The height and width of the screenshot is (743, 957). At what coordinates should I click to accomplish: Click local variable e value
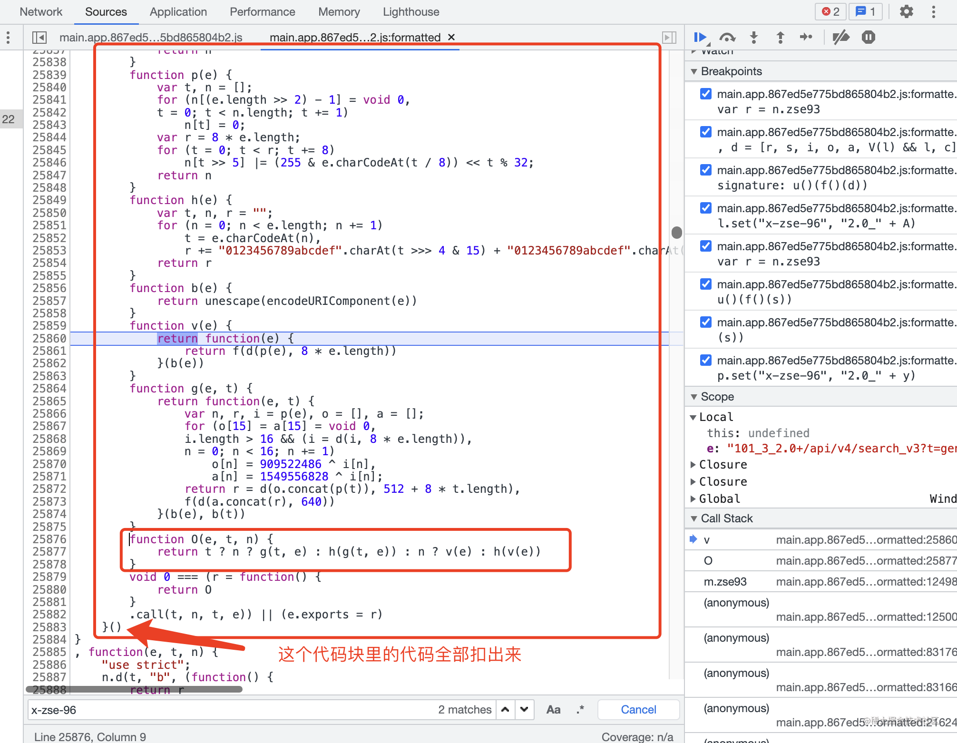tap(841, 448)
